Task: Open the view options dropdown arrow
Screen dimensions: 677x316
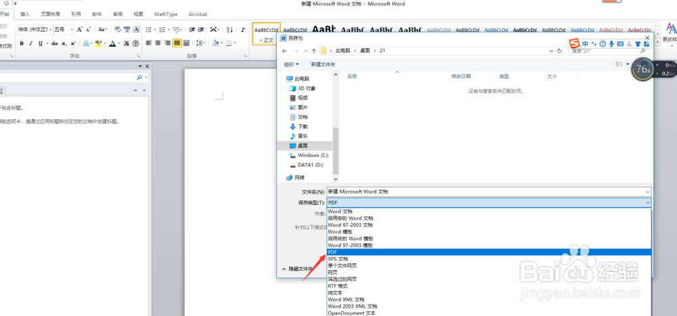Action: 628,64
